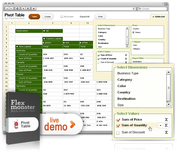Click cell value 1 518 497
Viewport: 177px width, 152px height.
pyautogui.click(x=49, y=58)
